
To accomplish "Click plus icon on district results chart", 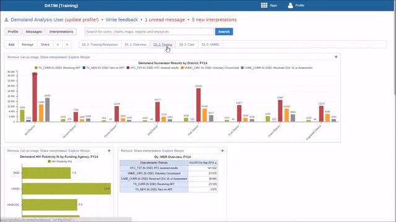I will point(336,57).
